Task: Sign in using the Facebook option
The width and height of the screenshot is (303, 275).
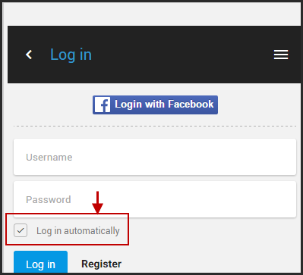Action: point(155,105)
